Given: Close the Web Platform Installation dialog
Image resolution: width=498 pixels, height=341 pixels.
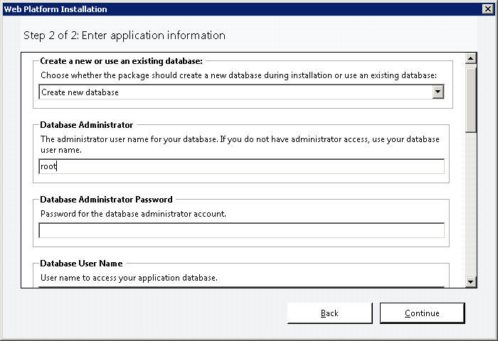Looking at the screenshot, I should (488, 9).
